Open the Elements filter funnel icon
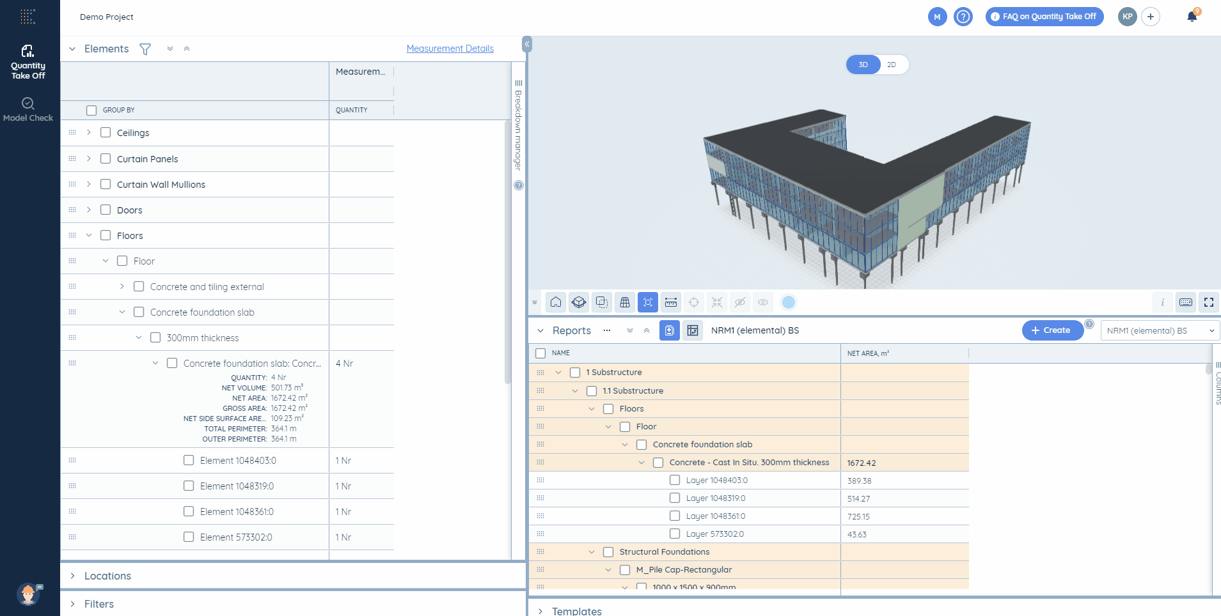Viewport: 1221px width, 616px height. click(145, 49)
